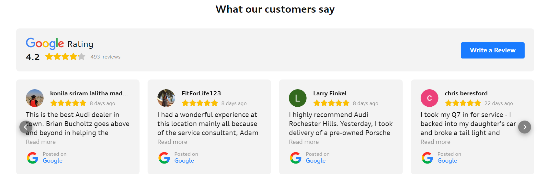
Task: Expand konila sriram's review with Read more
Action: click(41, 142)
